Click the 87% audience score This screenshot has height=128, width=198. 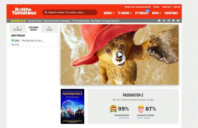(x=151, y=109)
